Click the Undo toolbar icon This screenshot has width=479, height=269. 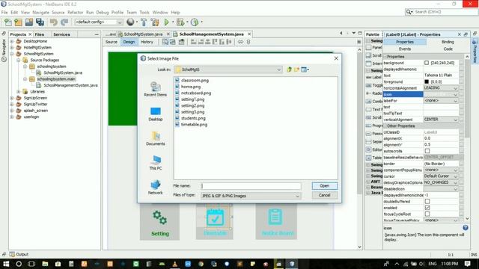tap(53, 22)
